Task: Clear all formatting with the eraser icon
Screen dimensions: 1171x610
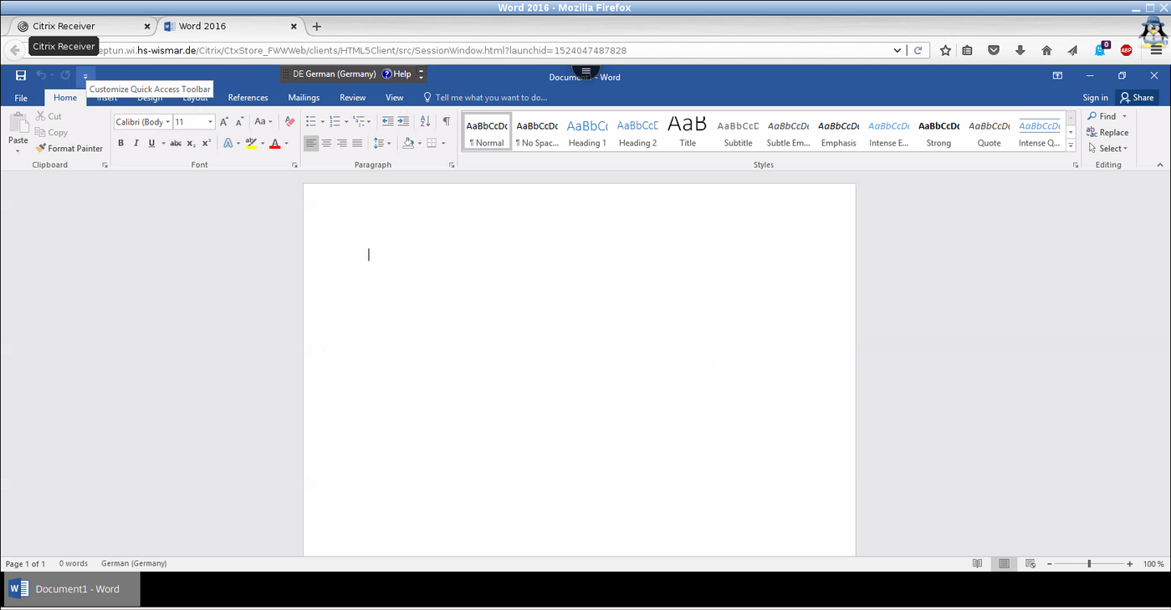Action: (x=289, y=122)
